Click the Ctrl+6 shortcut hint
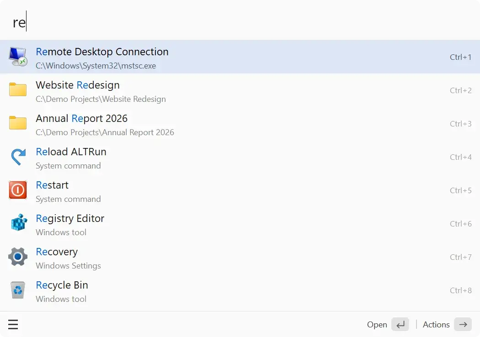 click(460, 224)
